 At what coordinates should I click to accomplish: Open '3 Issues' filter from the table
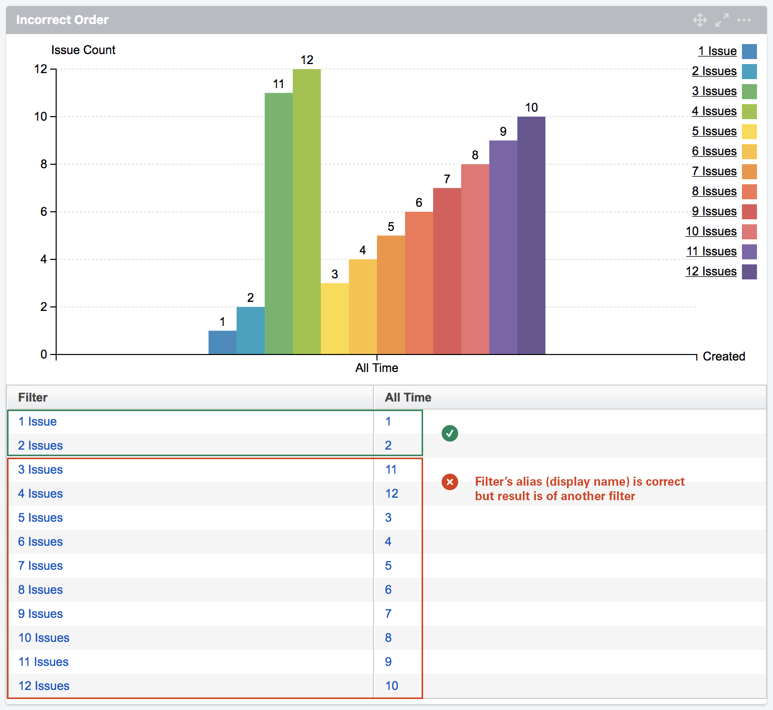(x=40, y=470)
